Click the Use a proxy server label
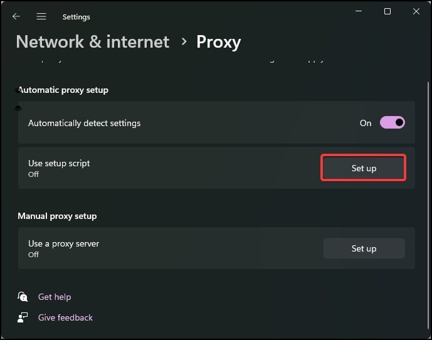The width and height of the screenshot is (432, 340). click(63, 243)
